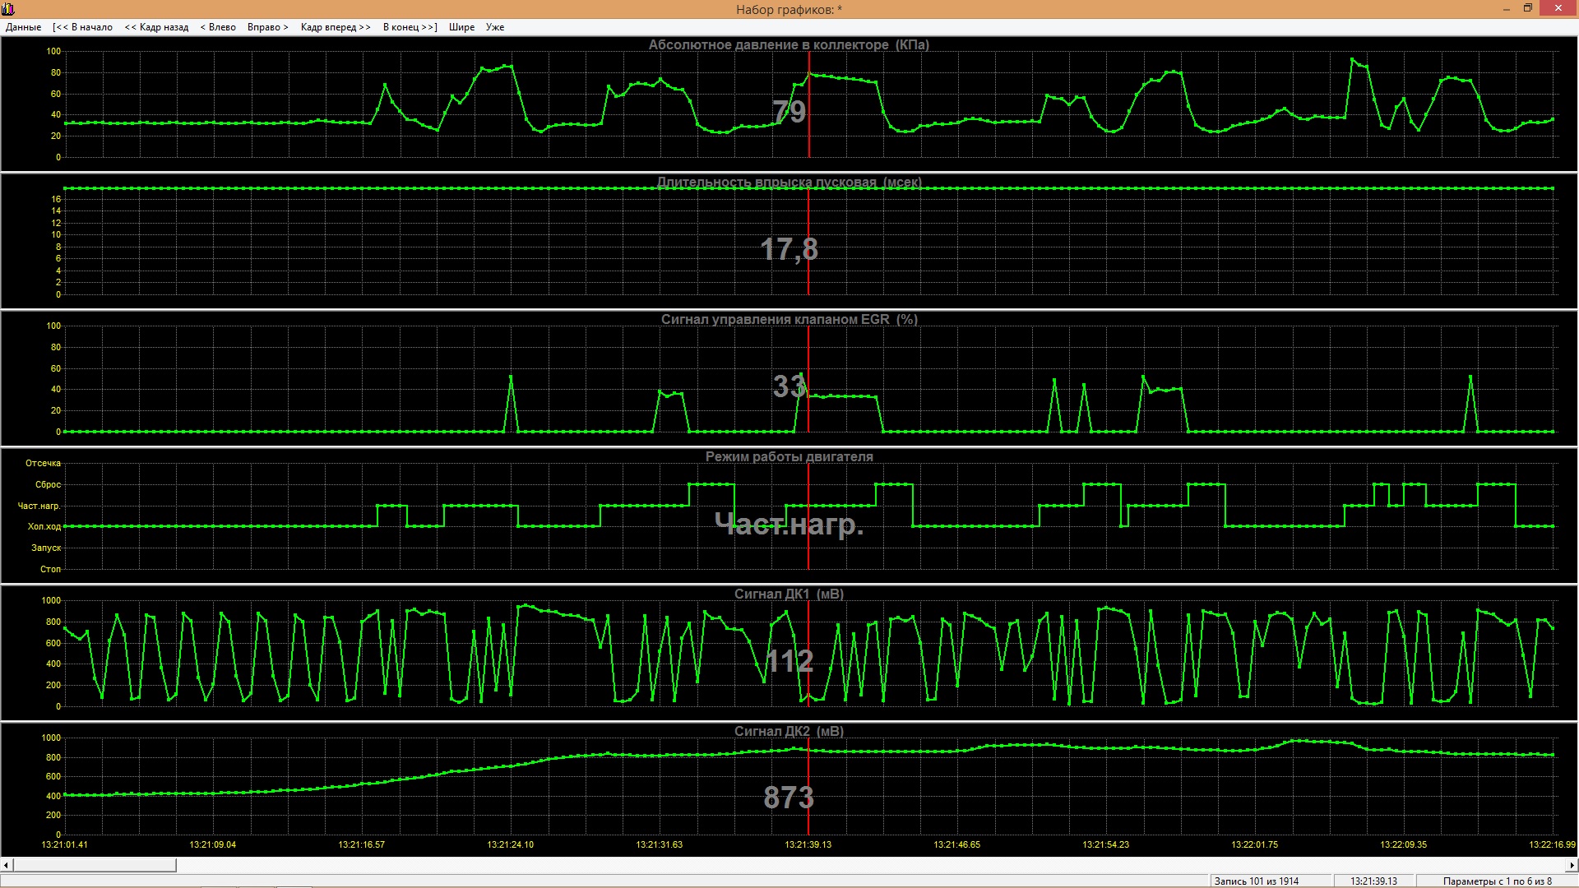Screen dimensions: 1579x888
Task: Click the horizontal scrollbar right arrow
Action: click(x=1572, y=865)
